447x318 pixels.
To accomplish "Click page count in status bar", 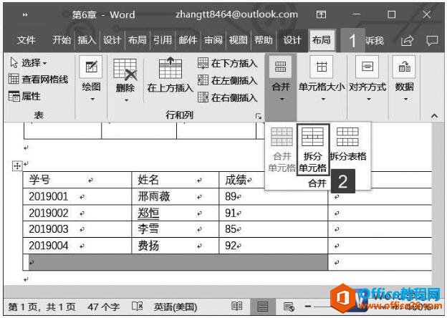I will click(x=42, y=307).
